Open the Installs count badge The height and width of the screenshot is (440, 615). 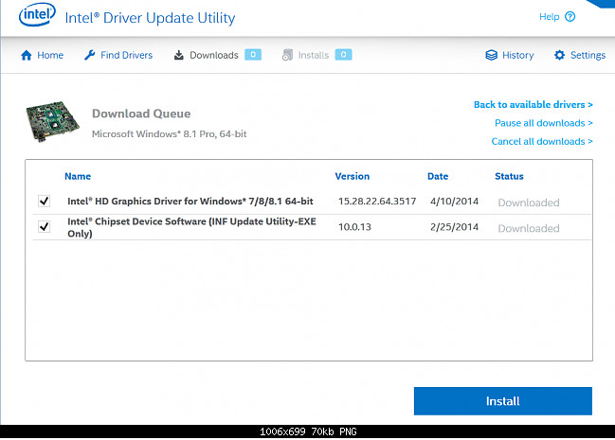[343, 55]
